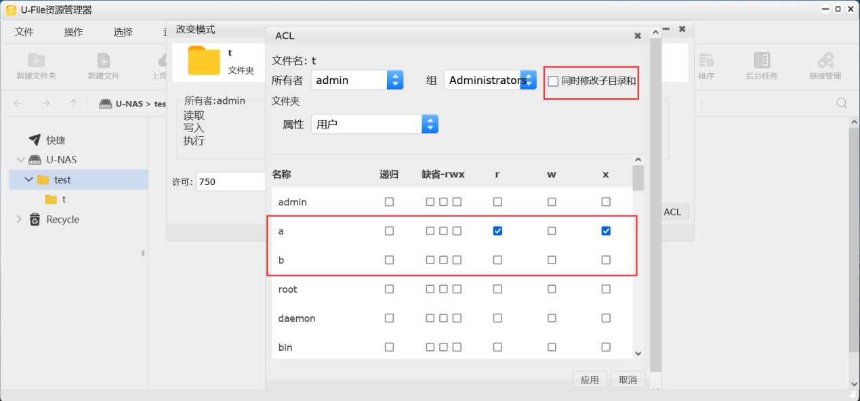This screenshot has height=401, width=860.
Task: Open the attribute 用户 dropdown
Action: click(430, 124)
